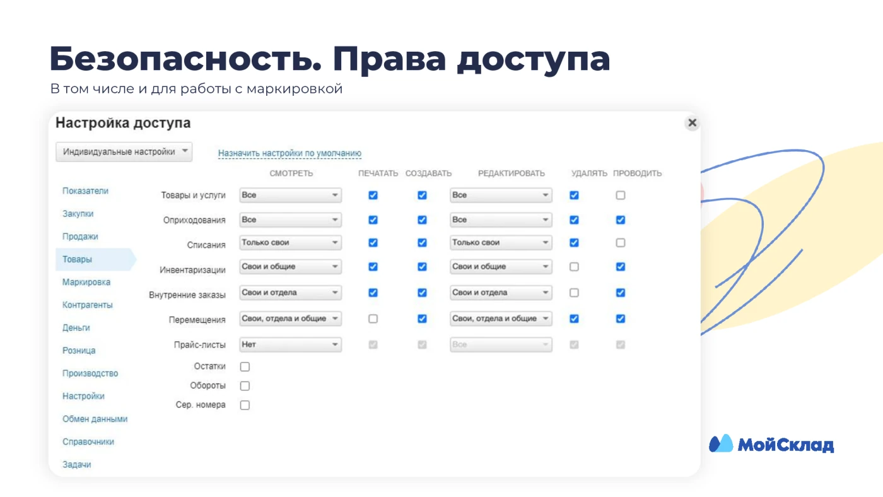Expand Смотреть dropdown for Внутренние заказы
The height and width of the screenshot is (497, 883).
click(x=290, y=293)
